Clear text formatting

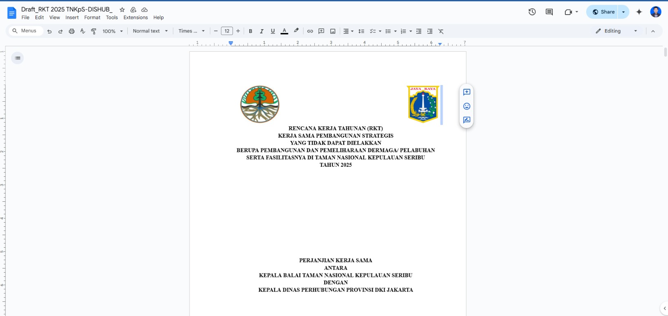[441, 31]
